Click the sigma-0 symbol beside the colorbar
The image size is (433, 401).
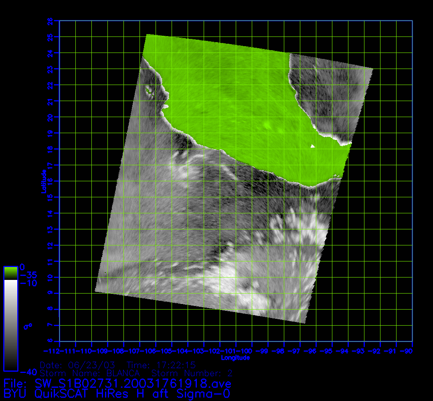point(28,326)
